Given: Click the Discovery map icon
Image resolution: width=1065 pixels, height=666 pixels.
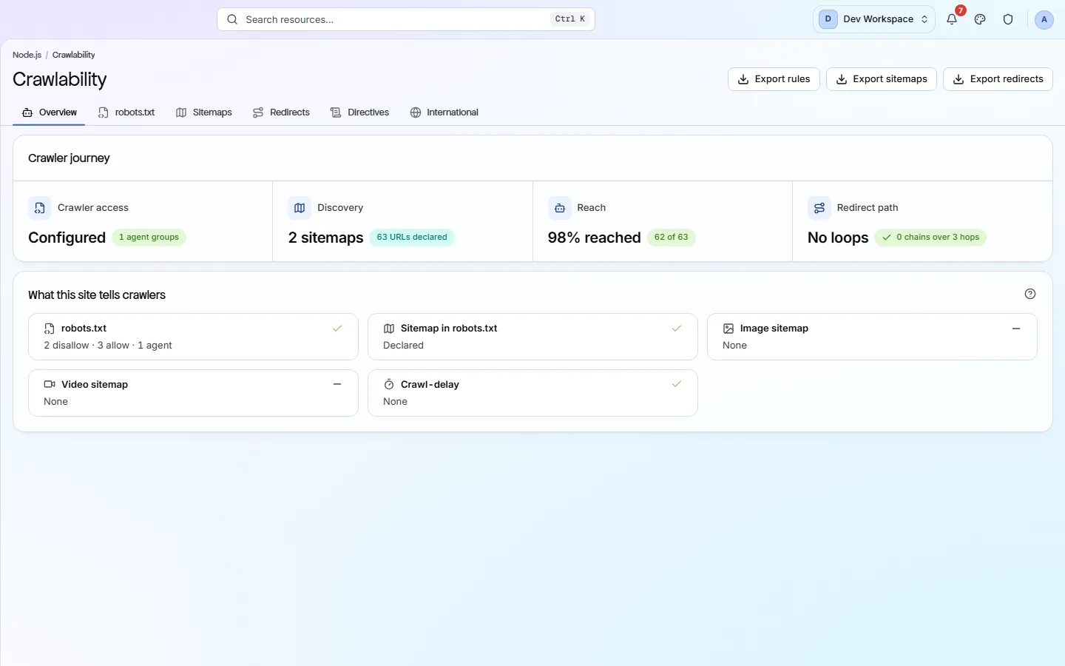Looking at the screenshot, I should tap(300, 208).
